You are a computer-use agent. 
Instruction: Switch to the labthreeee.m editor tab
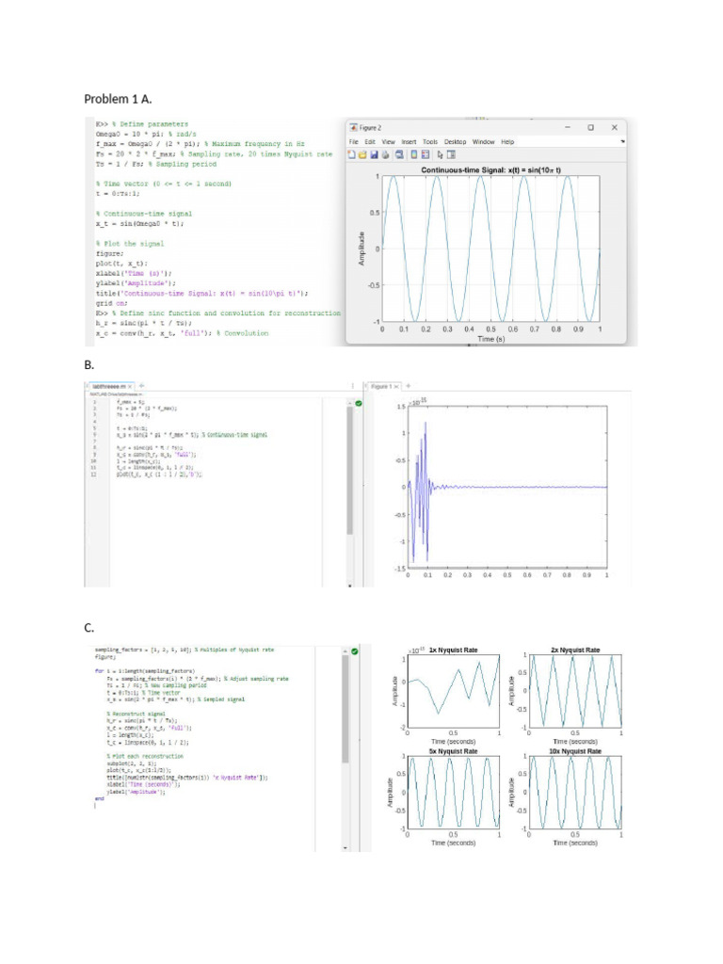pyautogui.click(x=109, y=386)
